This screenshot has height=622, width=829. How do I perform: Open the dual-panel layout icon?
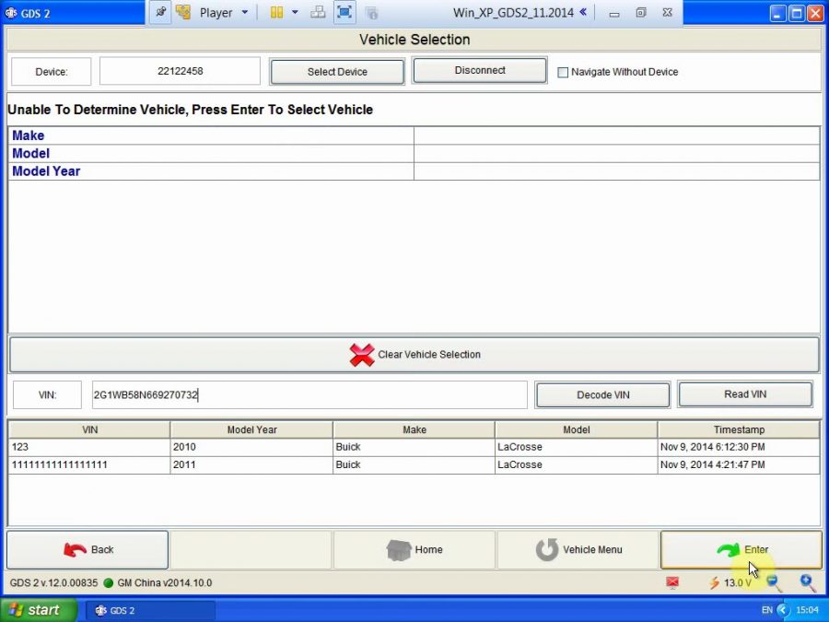[276, 12]
